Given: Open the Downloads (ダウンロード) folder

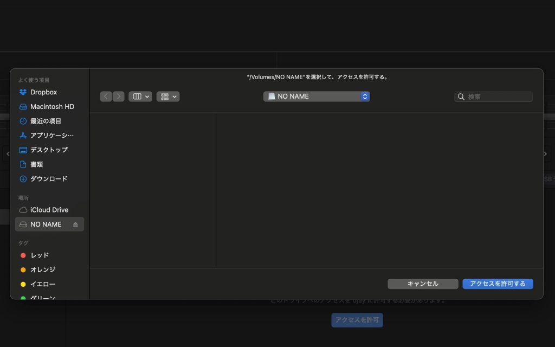Looking at the screenshot, I should click(49, 178).
